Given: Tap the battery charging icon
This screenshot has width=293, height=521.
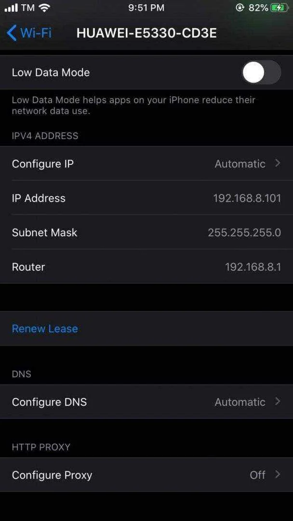Looking at the screenshot, I should 280,8.
